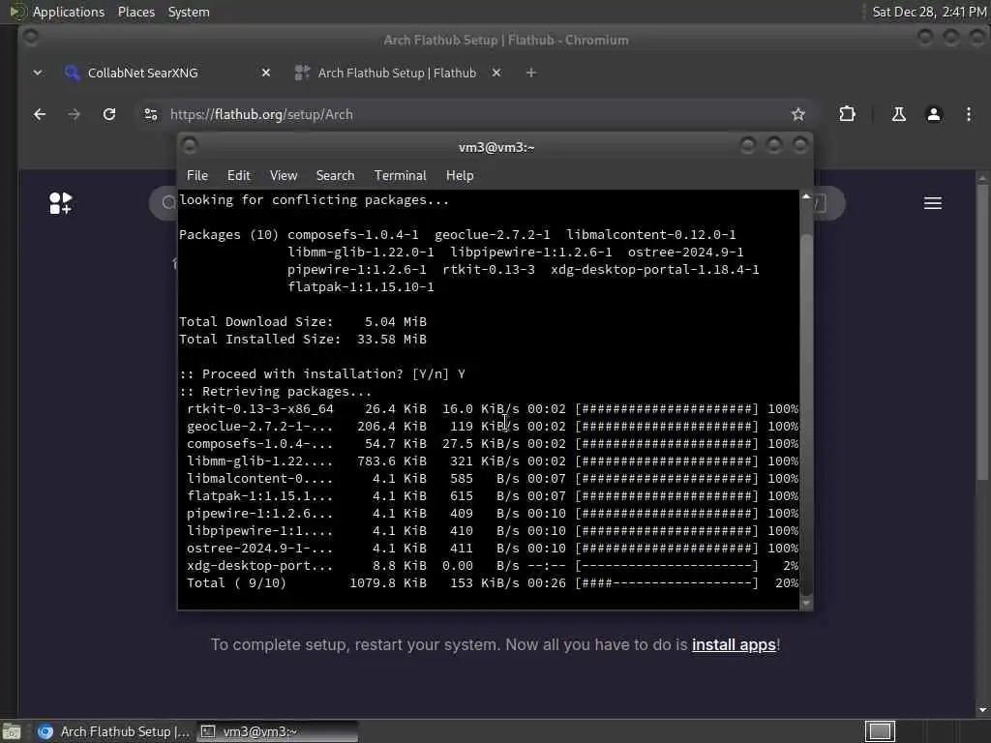
Task: Open the terminal Edit menu
Action: click(239, 176)
